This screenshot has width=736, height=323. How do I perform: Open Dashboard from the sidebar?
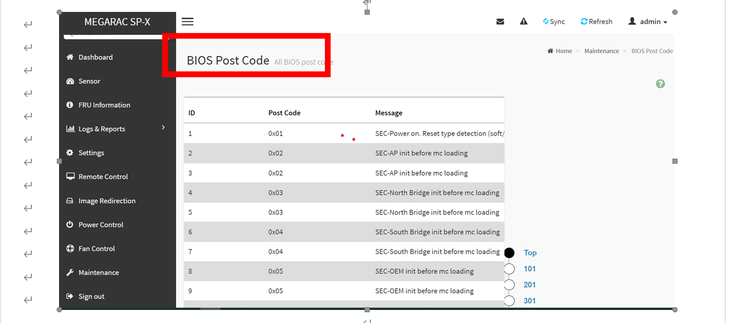coord(95,57)
